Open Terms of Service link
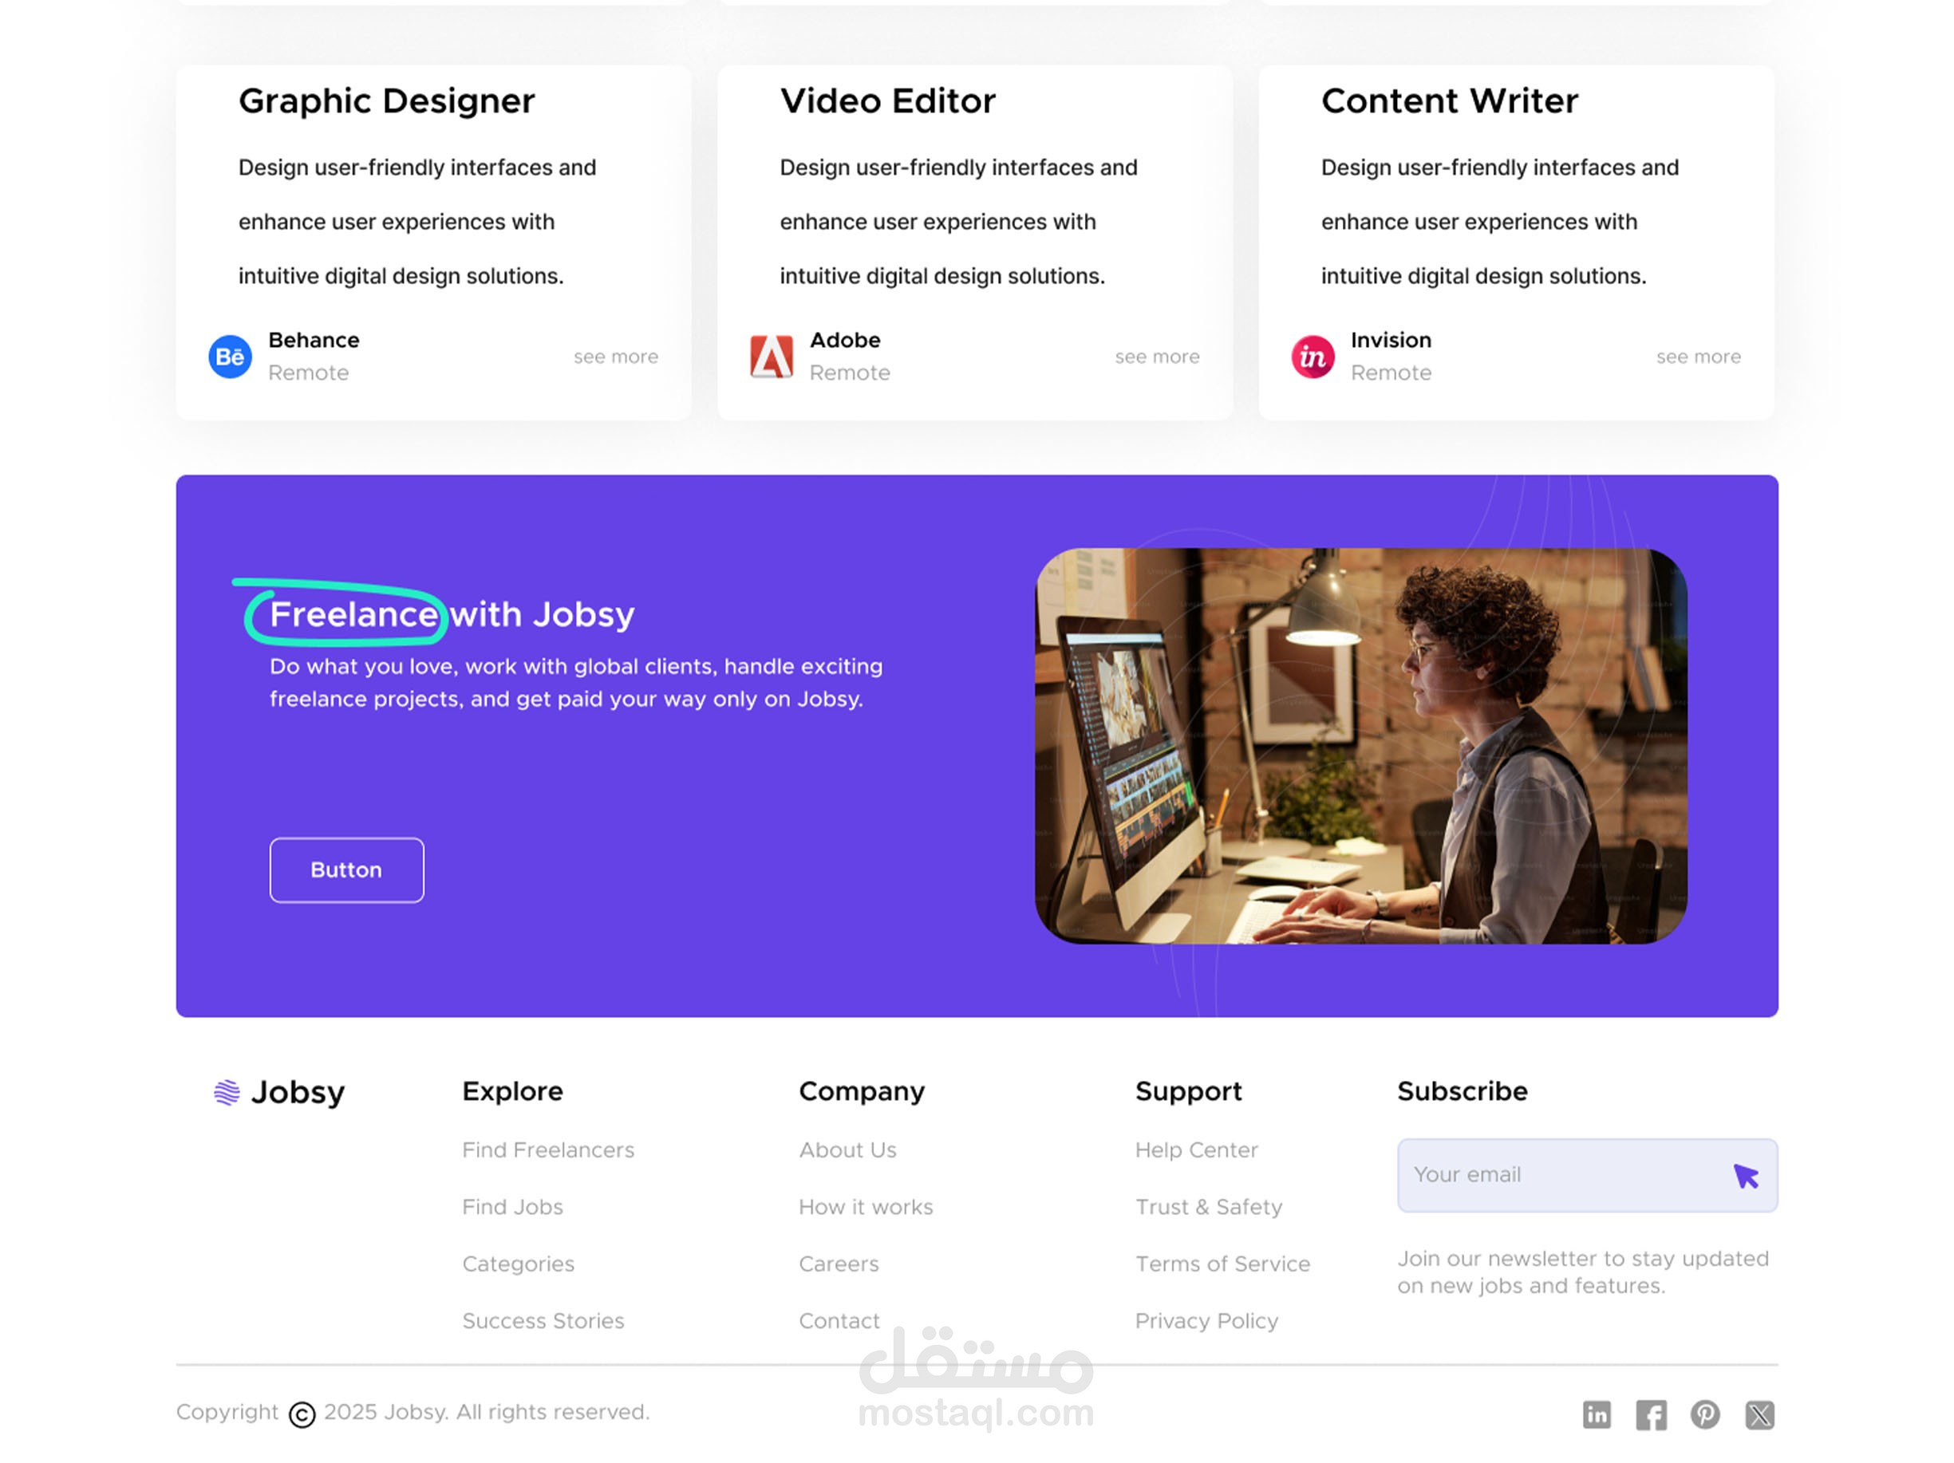1954x1463 pixels. click(x=1222, y=1264)
